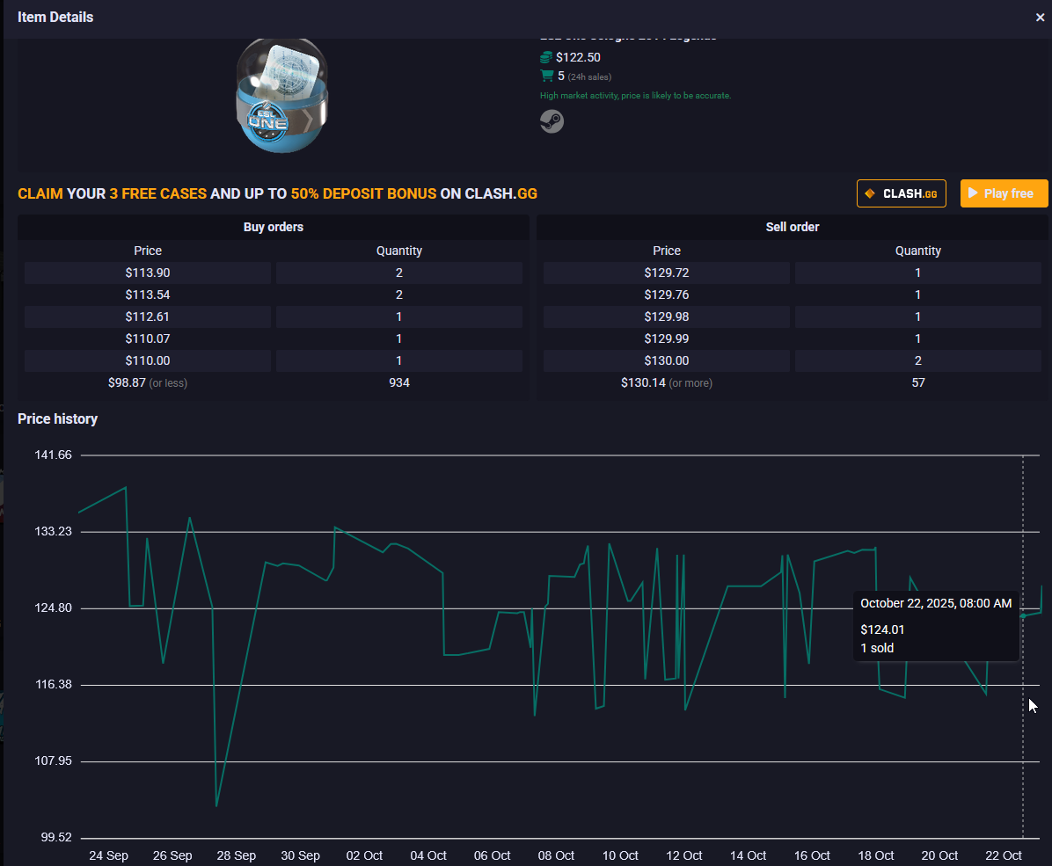This screenshot has width=1052, height=866.
Task: Click the 57 sell quantity value
Action: coord(917,383)
